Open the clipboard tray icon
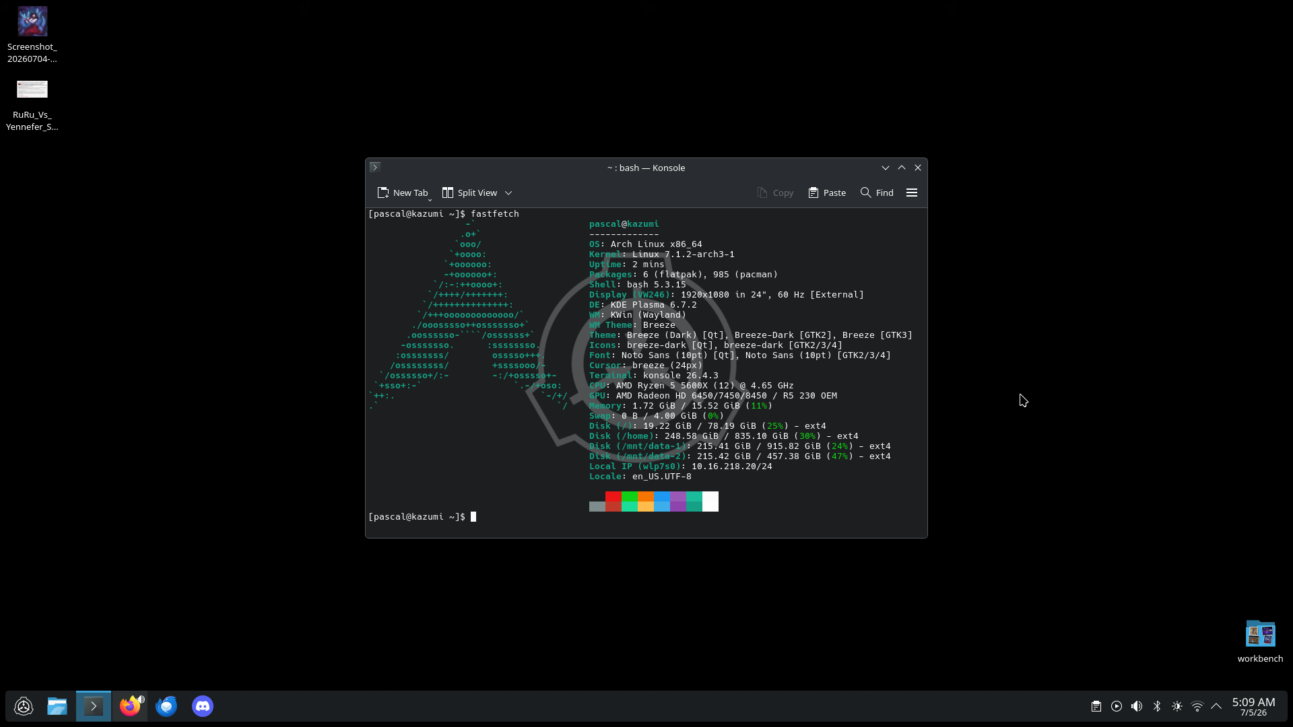This screenshot has height=727, width=1293. [x=1096, y=706]
